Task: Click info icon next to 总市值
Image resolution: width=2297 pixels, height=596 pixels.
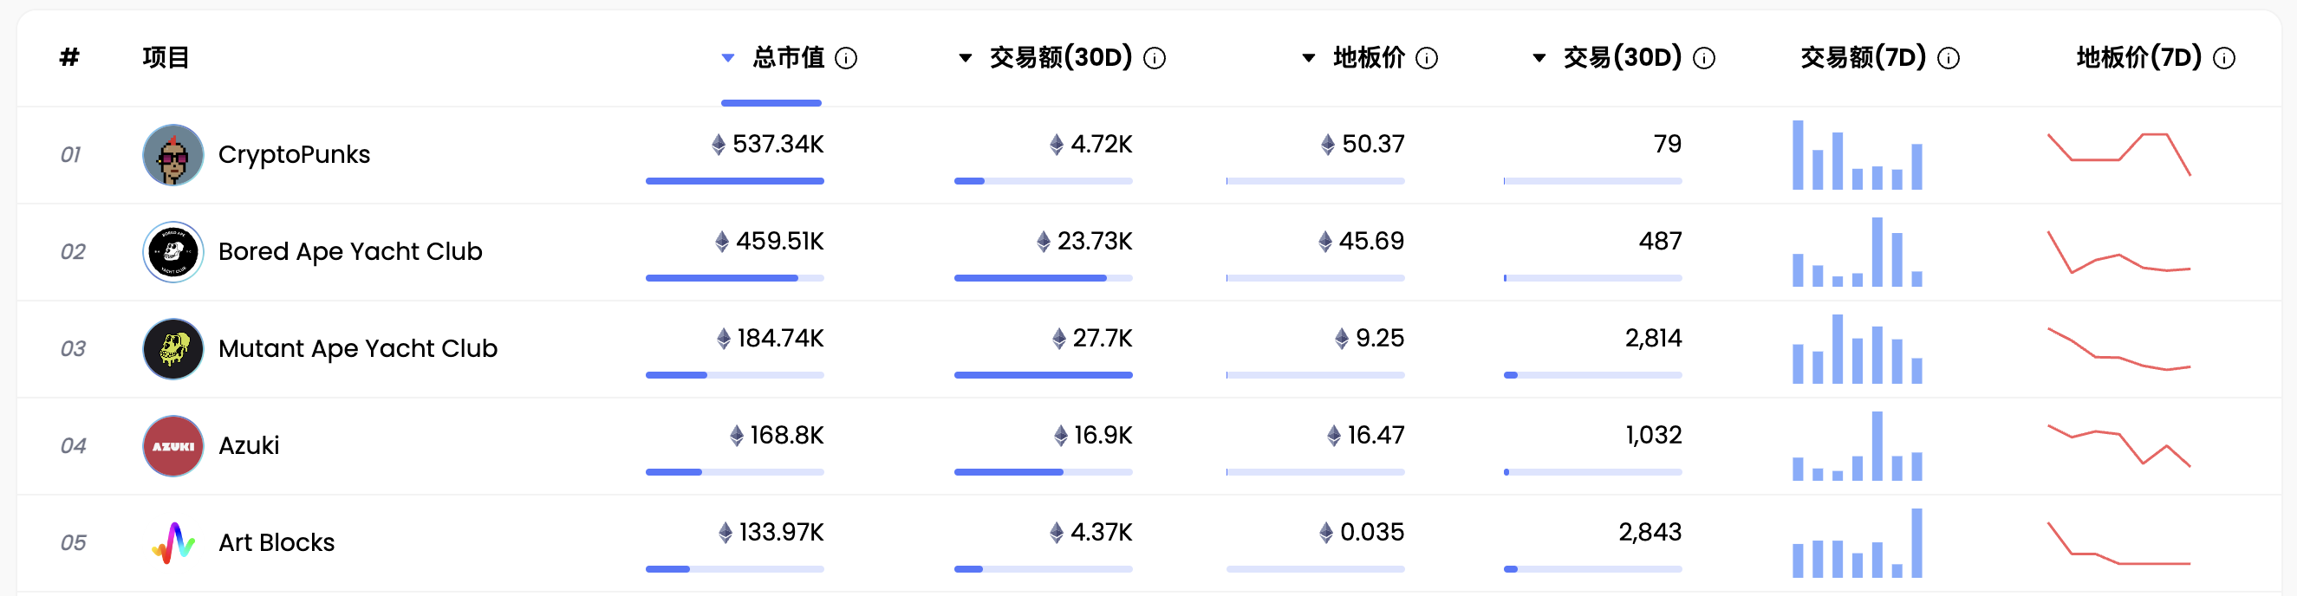Action: 845,59
